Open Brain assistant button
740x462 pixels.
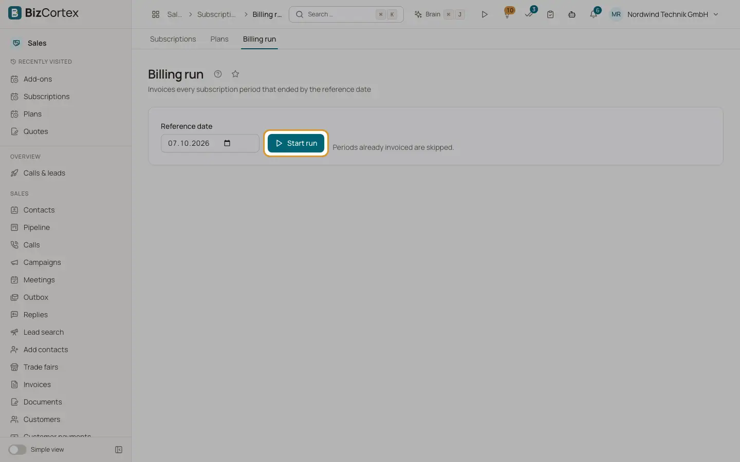click(x=440, y=14)
